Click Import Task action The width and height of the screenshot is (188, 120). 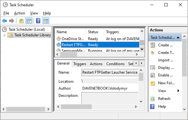point(166,60)
